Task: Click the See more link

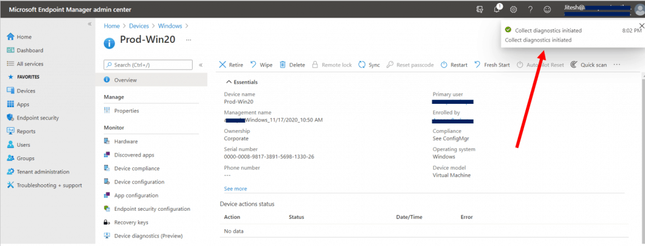Action: pos(236,189)
